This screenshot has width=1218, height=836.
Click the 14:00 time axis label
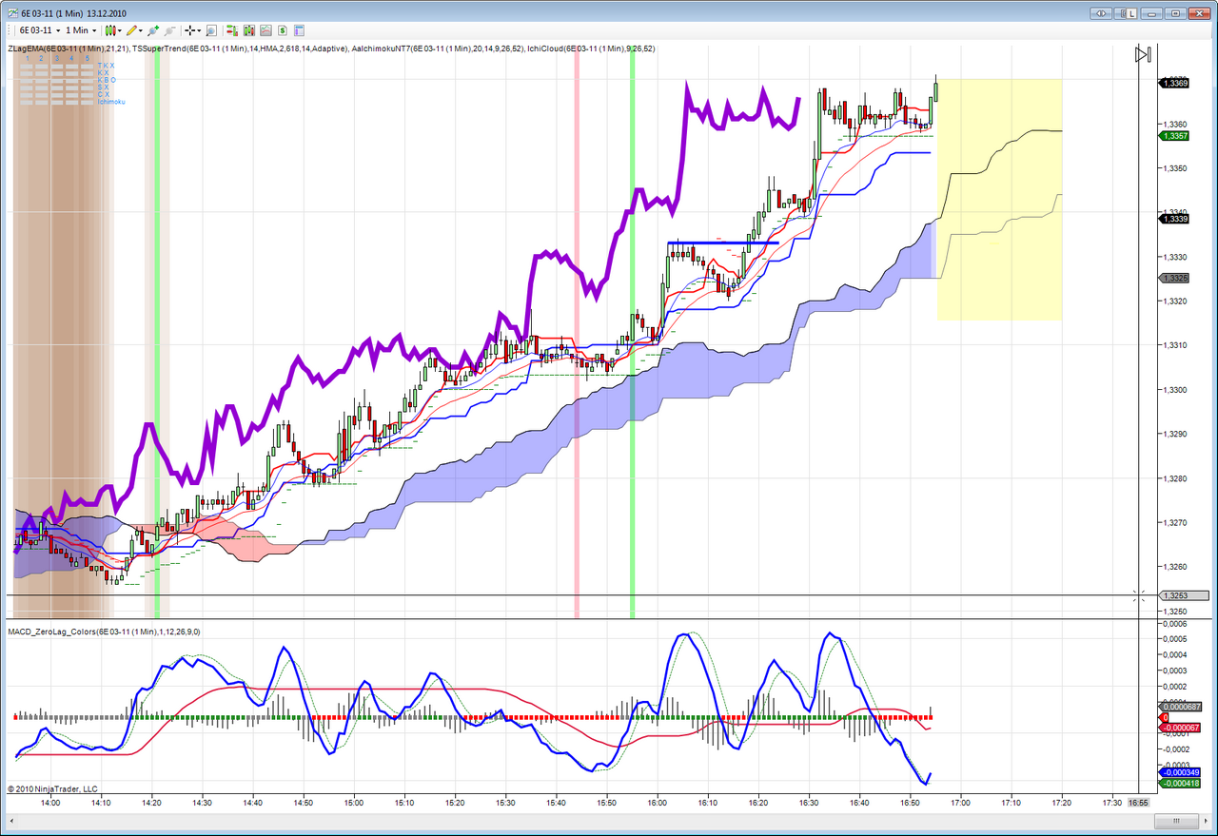[x=50, y=803]
